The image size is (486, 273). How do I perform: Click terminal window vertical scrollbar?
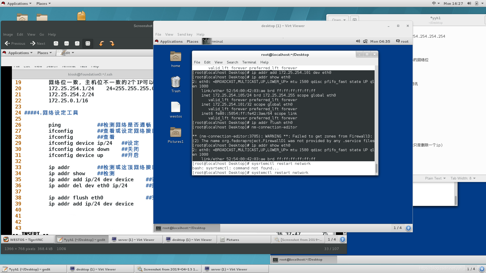coord(376,168)
